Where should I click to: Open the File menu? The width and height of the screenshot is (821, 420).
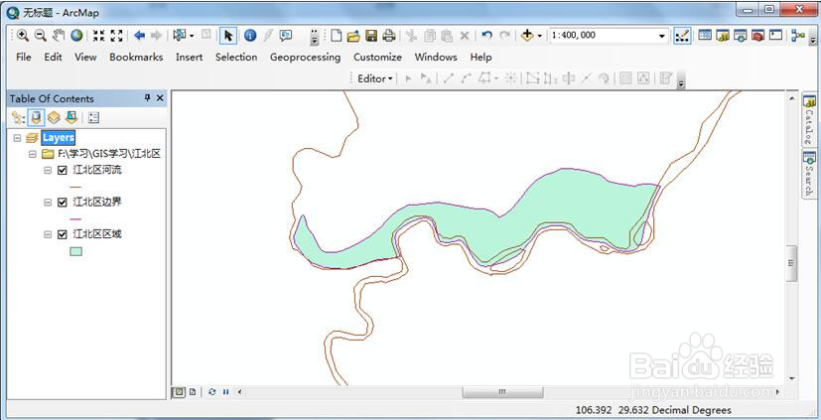click(24, 57)
